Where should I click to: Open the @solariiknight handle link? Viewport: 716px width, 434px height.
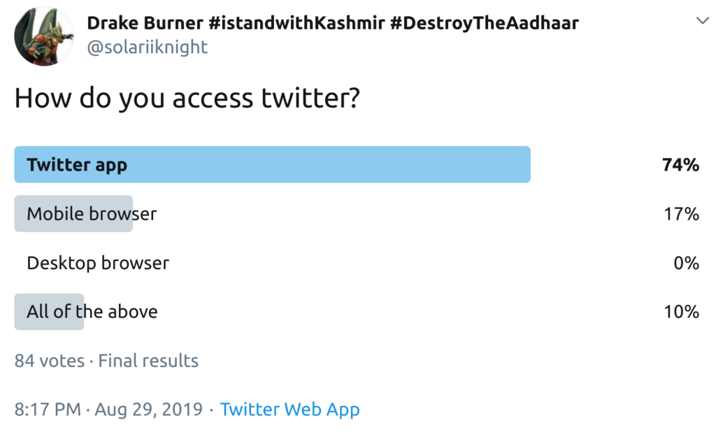click(x=147, y=47)
